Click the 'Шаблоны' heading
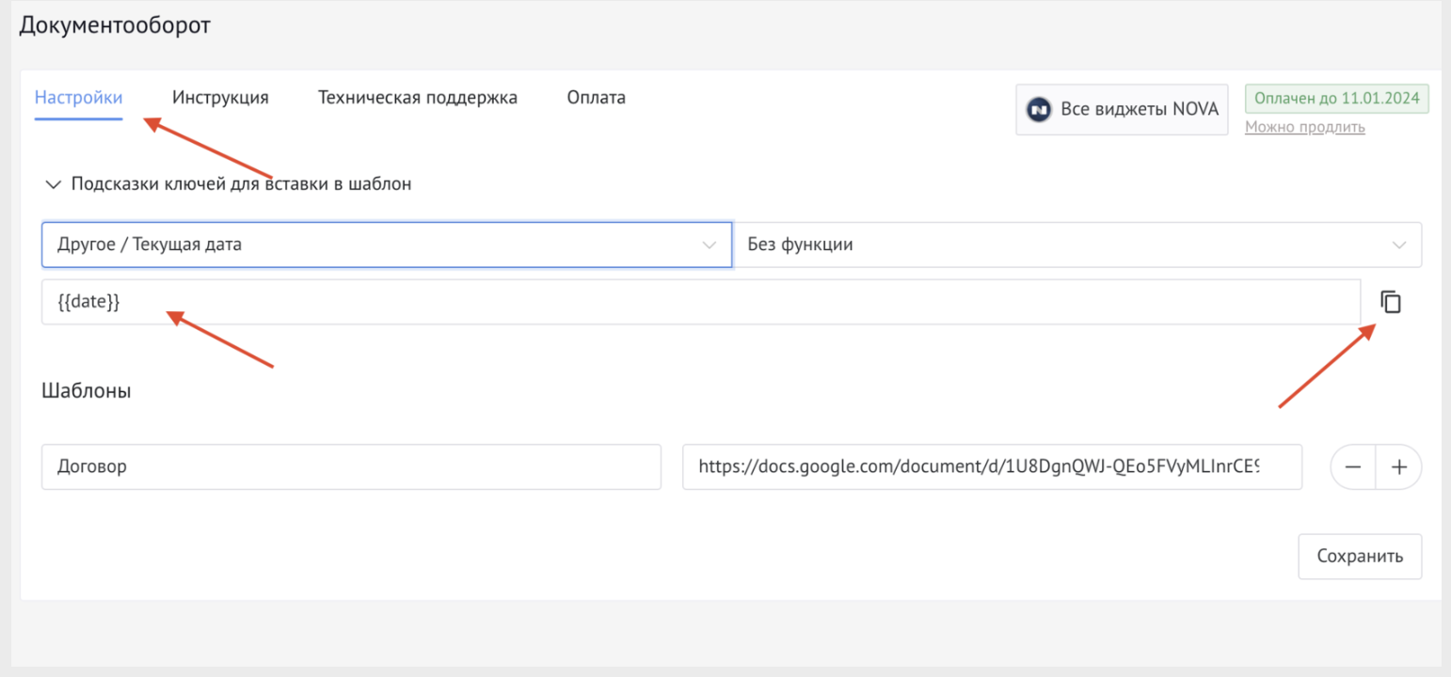This screenshot has height=677, width=1451. pyautogui.click(x=87, y=391)
